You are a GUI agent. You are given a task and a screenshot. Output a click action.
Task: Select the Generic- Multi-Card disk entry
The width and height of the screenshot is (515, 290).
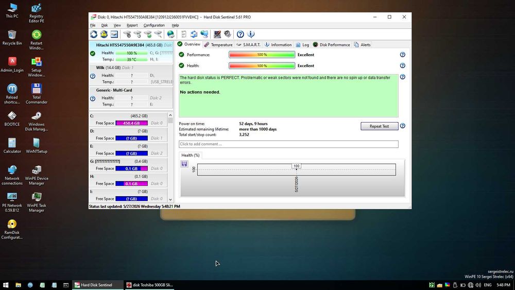click(x=131, y=97)
